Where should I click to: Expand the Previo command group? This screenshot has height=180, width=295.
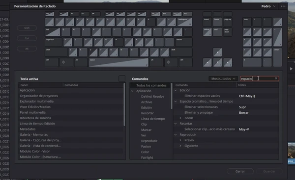(180, 140)
